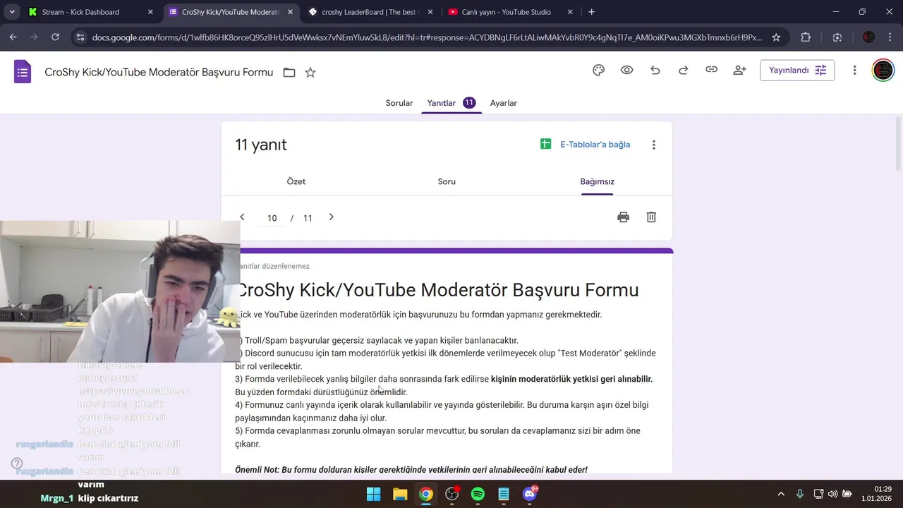Open the Forms header more options menu
This screenshot has height=508, width=903.
(854, 70)
